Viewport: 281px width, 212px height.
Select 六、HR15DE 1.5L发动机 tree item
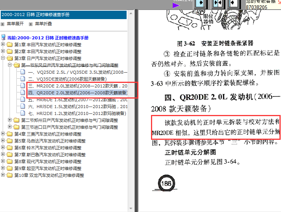coord(78,107)
